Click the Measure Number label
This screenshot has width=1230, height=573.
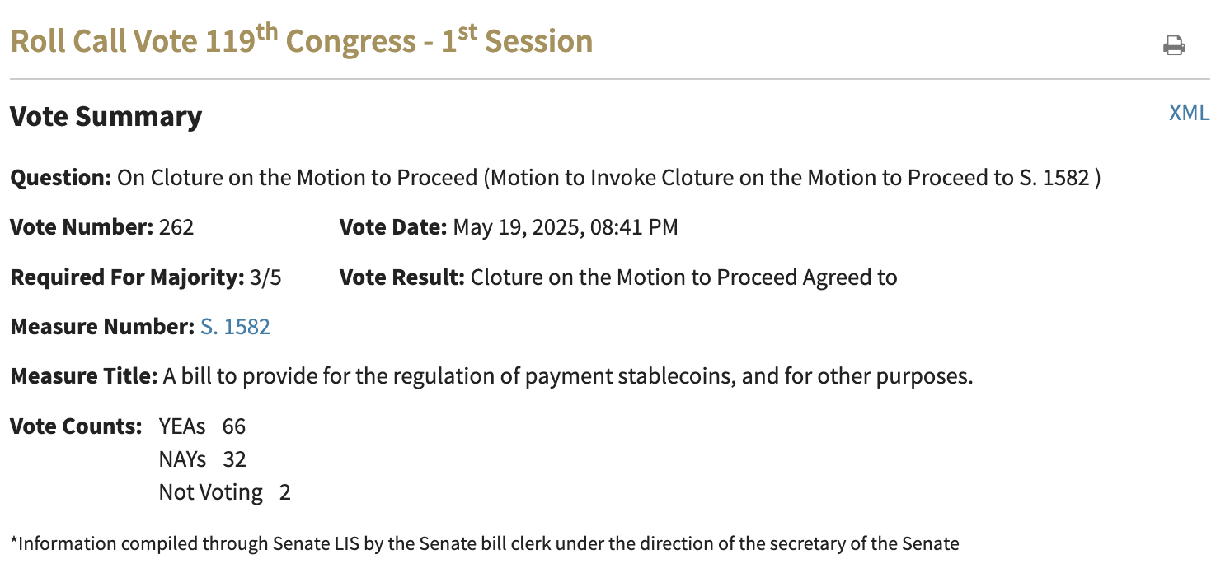pos(101,327)
